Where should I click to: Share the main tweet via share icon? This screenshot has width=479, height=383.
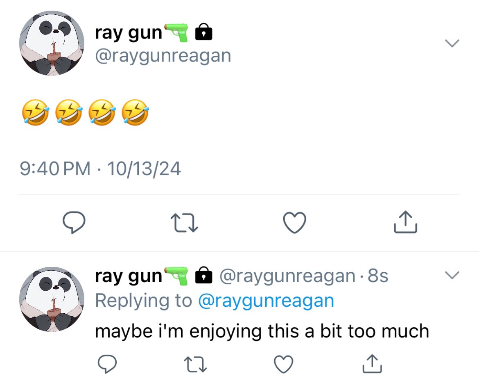[405, 222]
